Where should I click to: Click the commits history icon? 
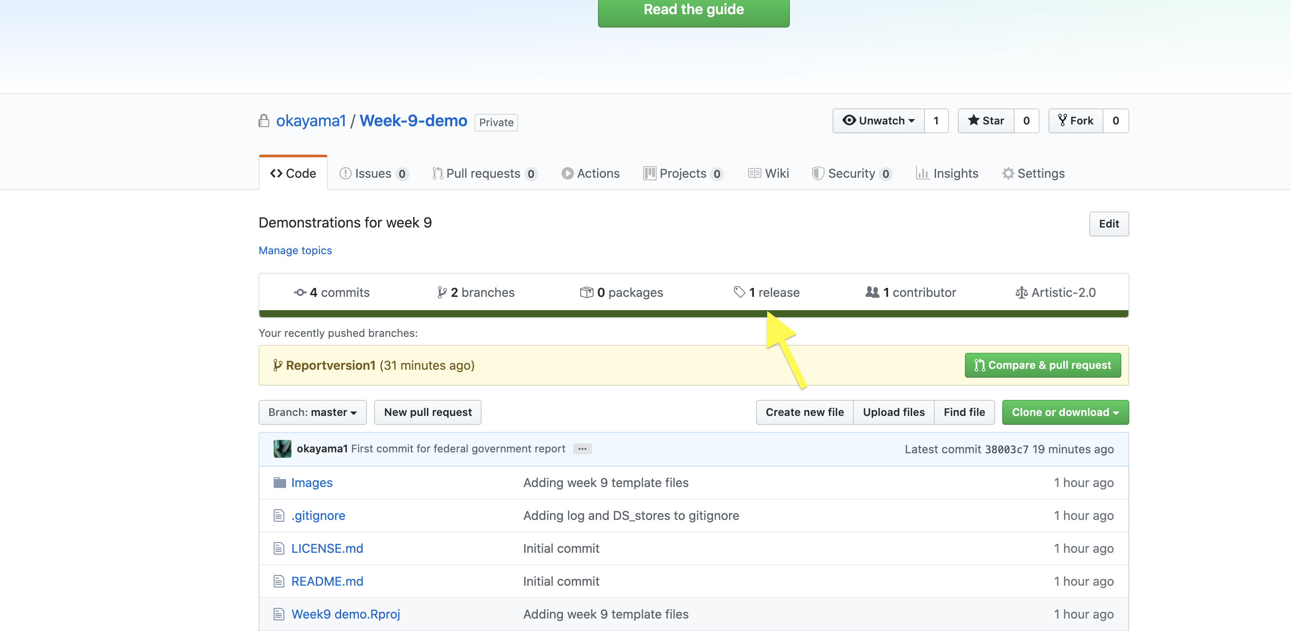[x=300, y=292]
